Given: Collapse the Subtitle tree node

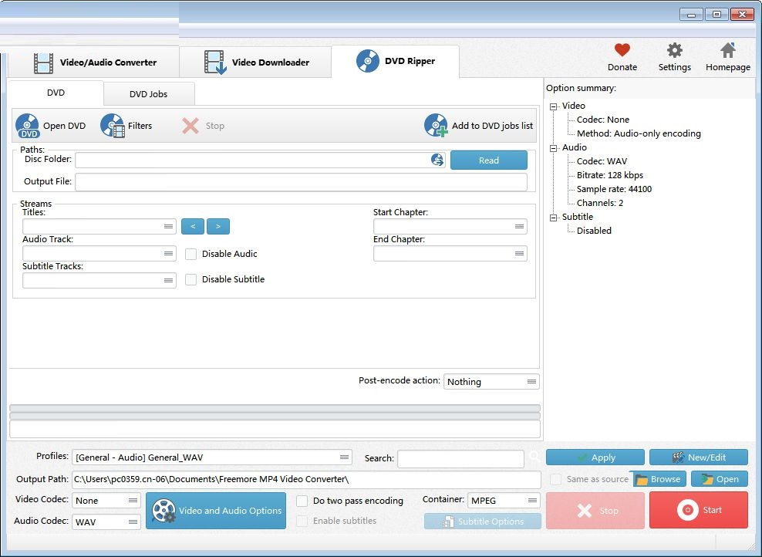Looking at the screenshot, I should pyautogui.click(x=554, y=218).
